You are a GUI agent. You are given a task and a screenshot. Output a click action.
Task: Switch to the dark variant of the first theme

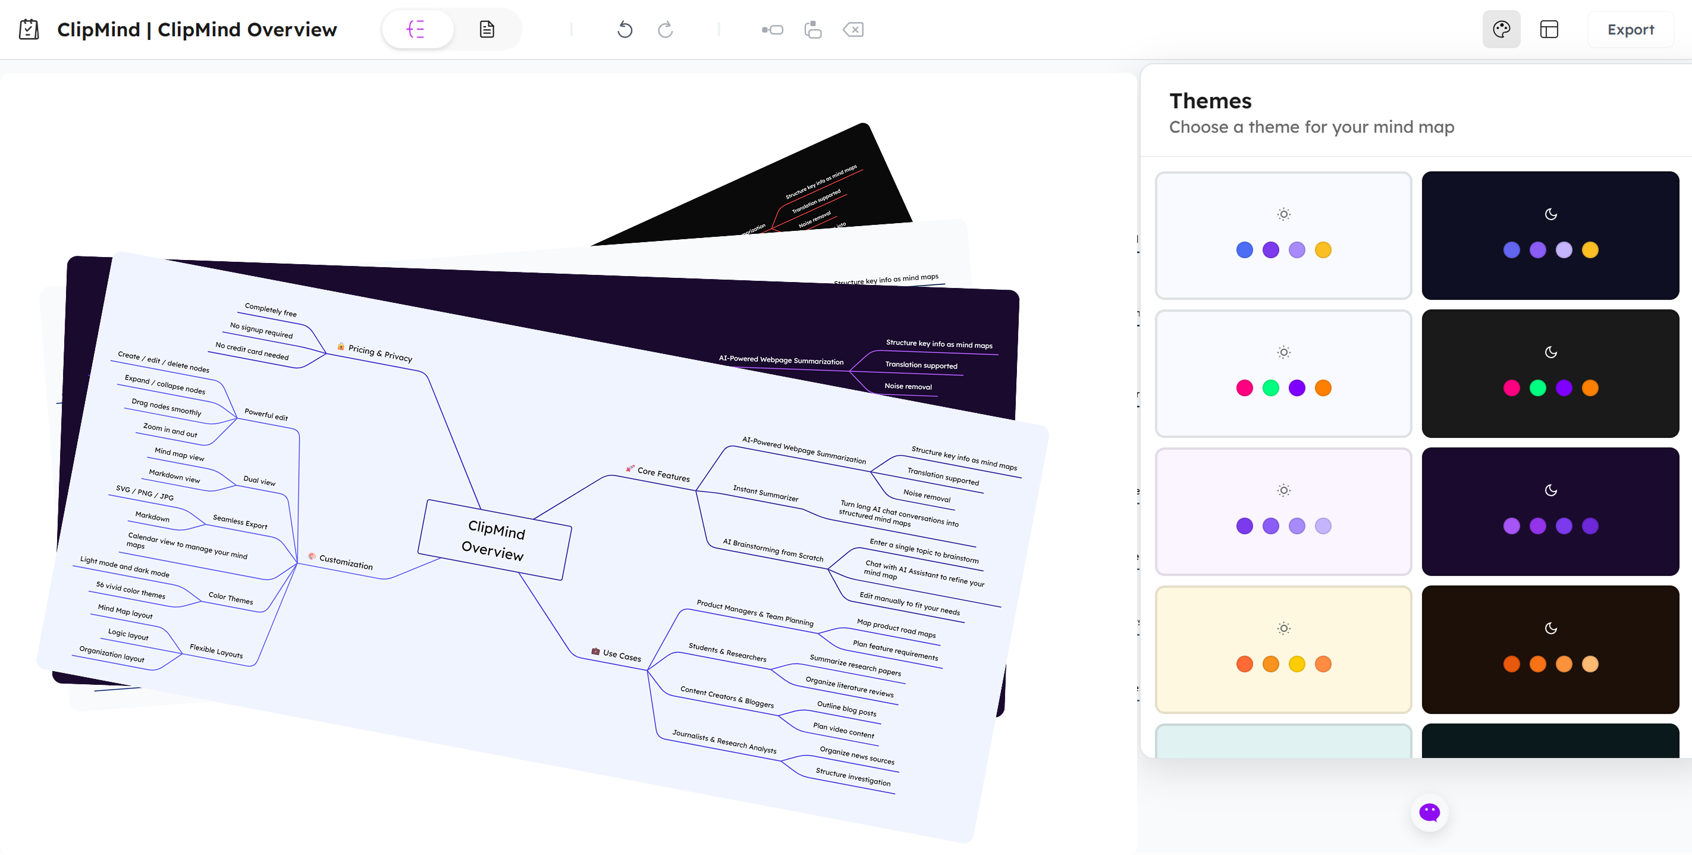[x=1550, y=235]
